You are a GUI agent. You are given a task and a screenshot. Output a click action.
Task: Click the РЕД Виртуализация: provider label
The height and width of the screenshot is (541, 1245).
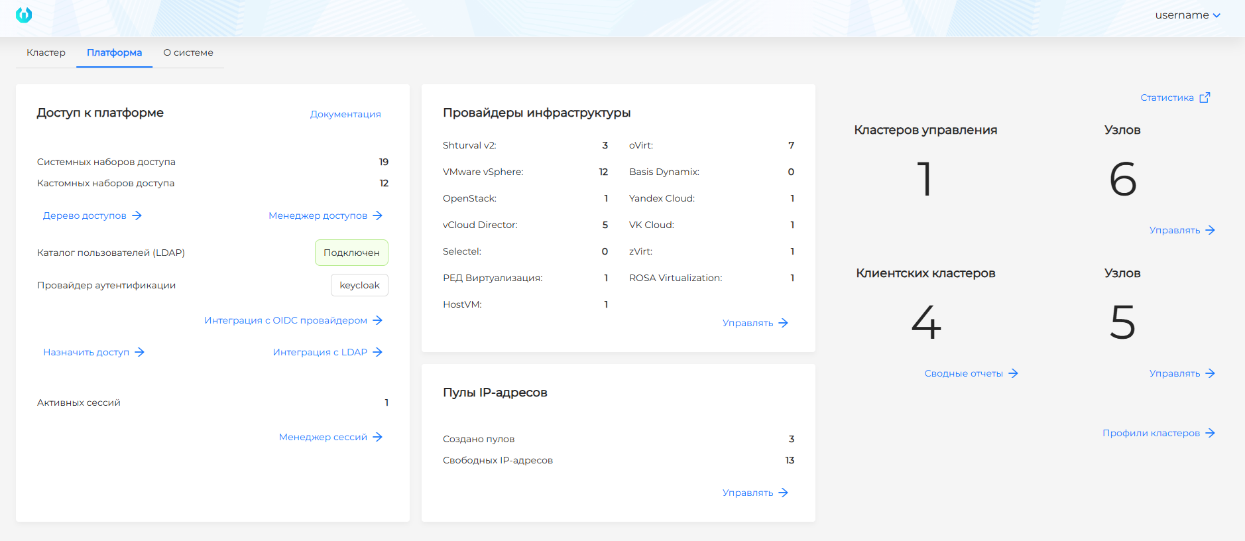493,278
